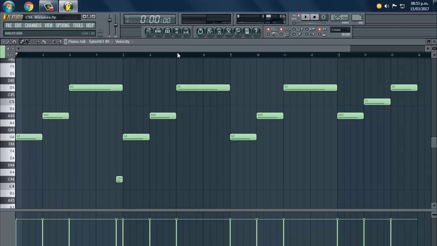This screenshot has height=246, width=437.
Task: Click the C5 note block
Action: click(377, 101)
